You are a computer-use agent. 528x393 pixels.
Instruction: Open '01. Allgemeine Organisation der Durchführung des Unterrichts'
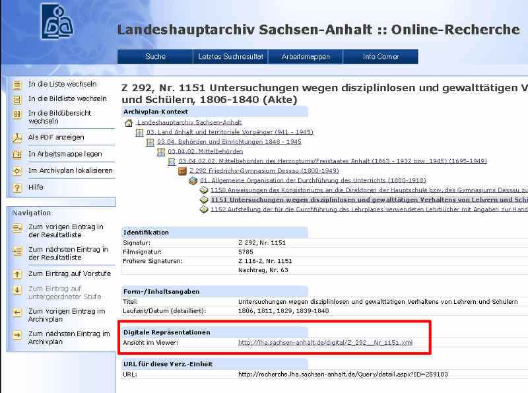[313, 181]
